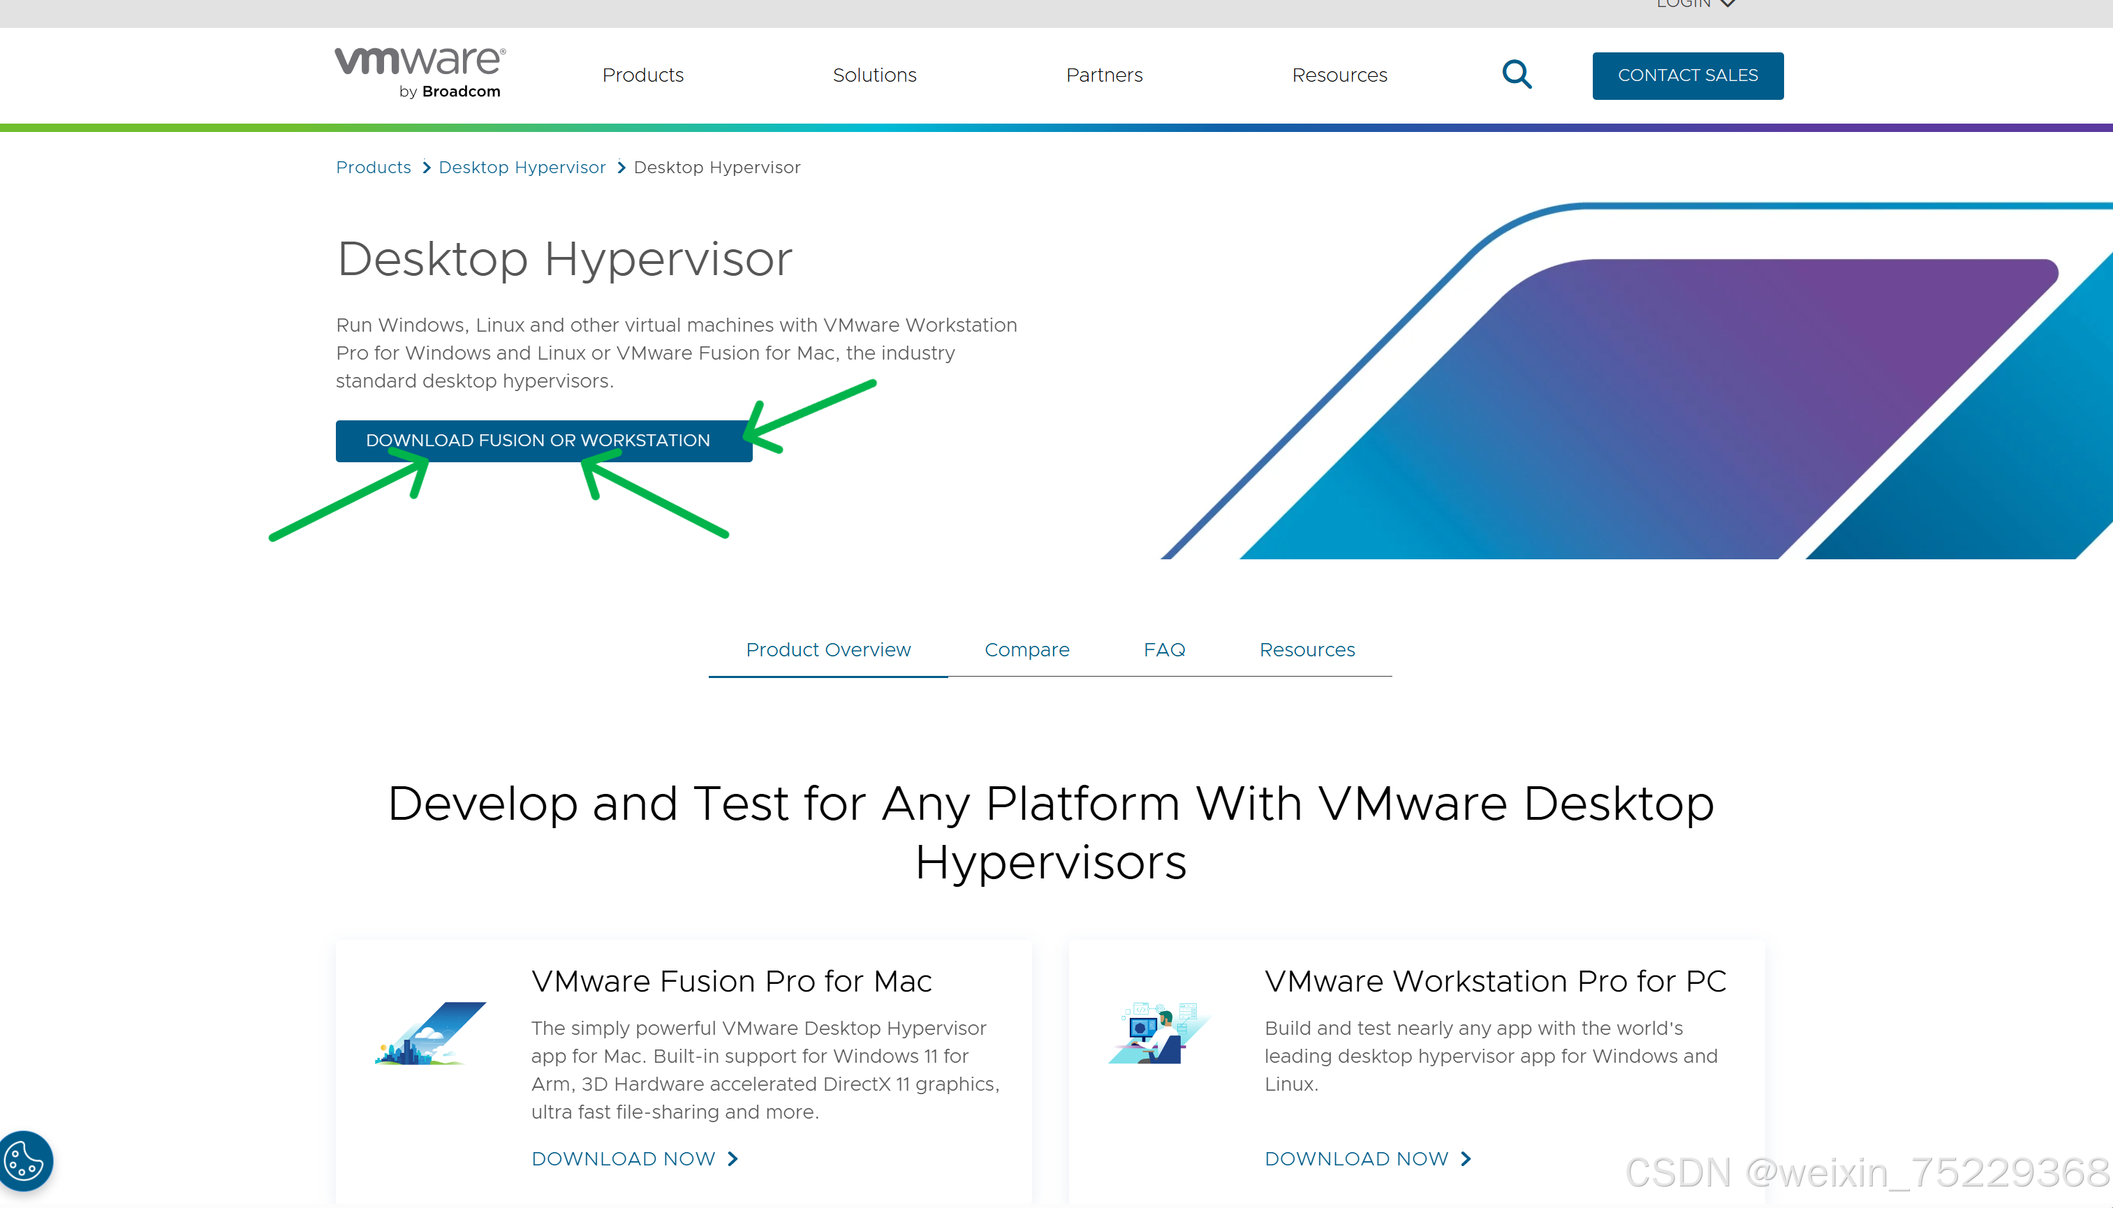Open the Solutions navigation menu

(874, 75)
